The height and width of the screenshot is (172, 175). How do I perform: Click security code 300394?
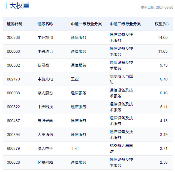13,135
